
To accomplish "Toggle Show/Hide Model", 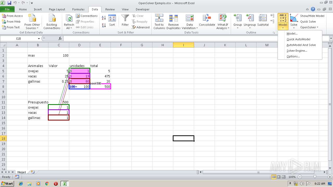I will (x=312, y=16).
